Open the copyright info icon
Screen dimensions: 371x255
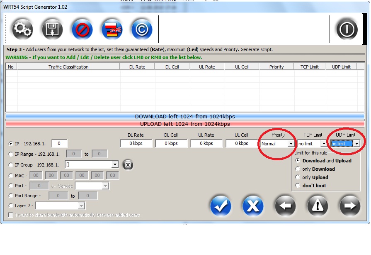(x=142, y=29)
